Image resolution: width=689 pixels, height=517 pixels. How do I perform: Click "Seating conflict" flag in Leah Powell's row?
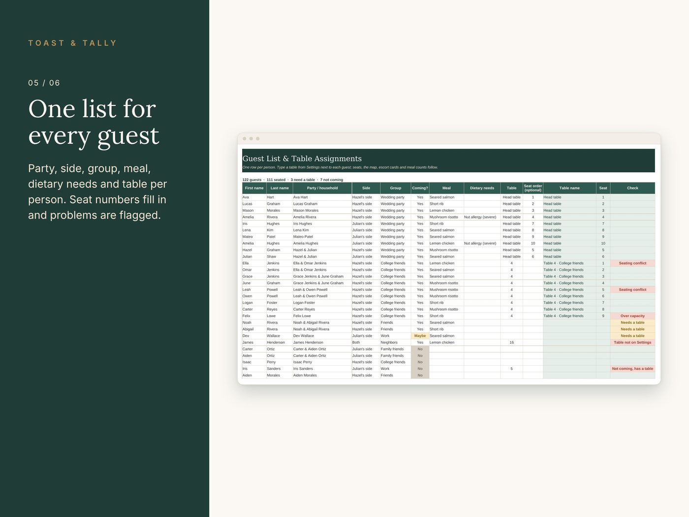point(632,290)
